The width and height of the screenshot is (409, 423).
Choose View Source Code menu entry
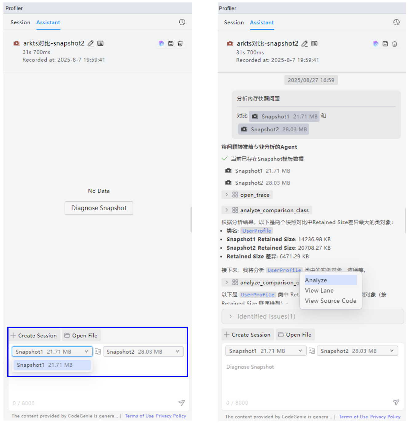[x=331, y=301]
